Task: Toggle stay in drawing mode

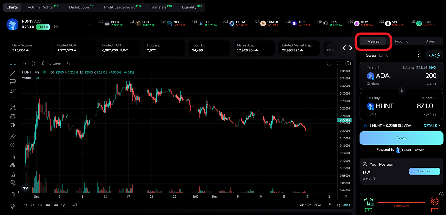Action: 13,165
